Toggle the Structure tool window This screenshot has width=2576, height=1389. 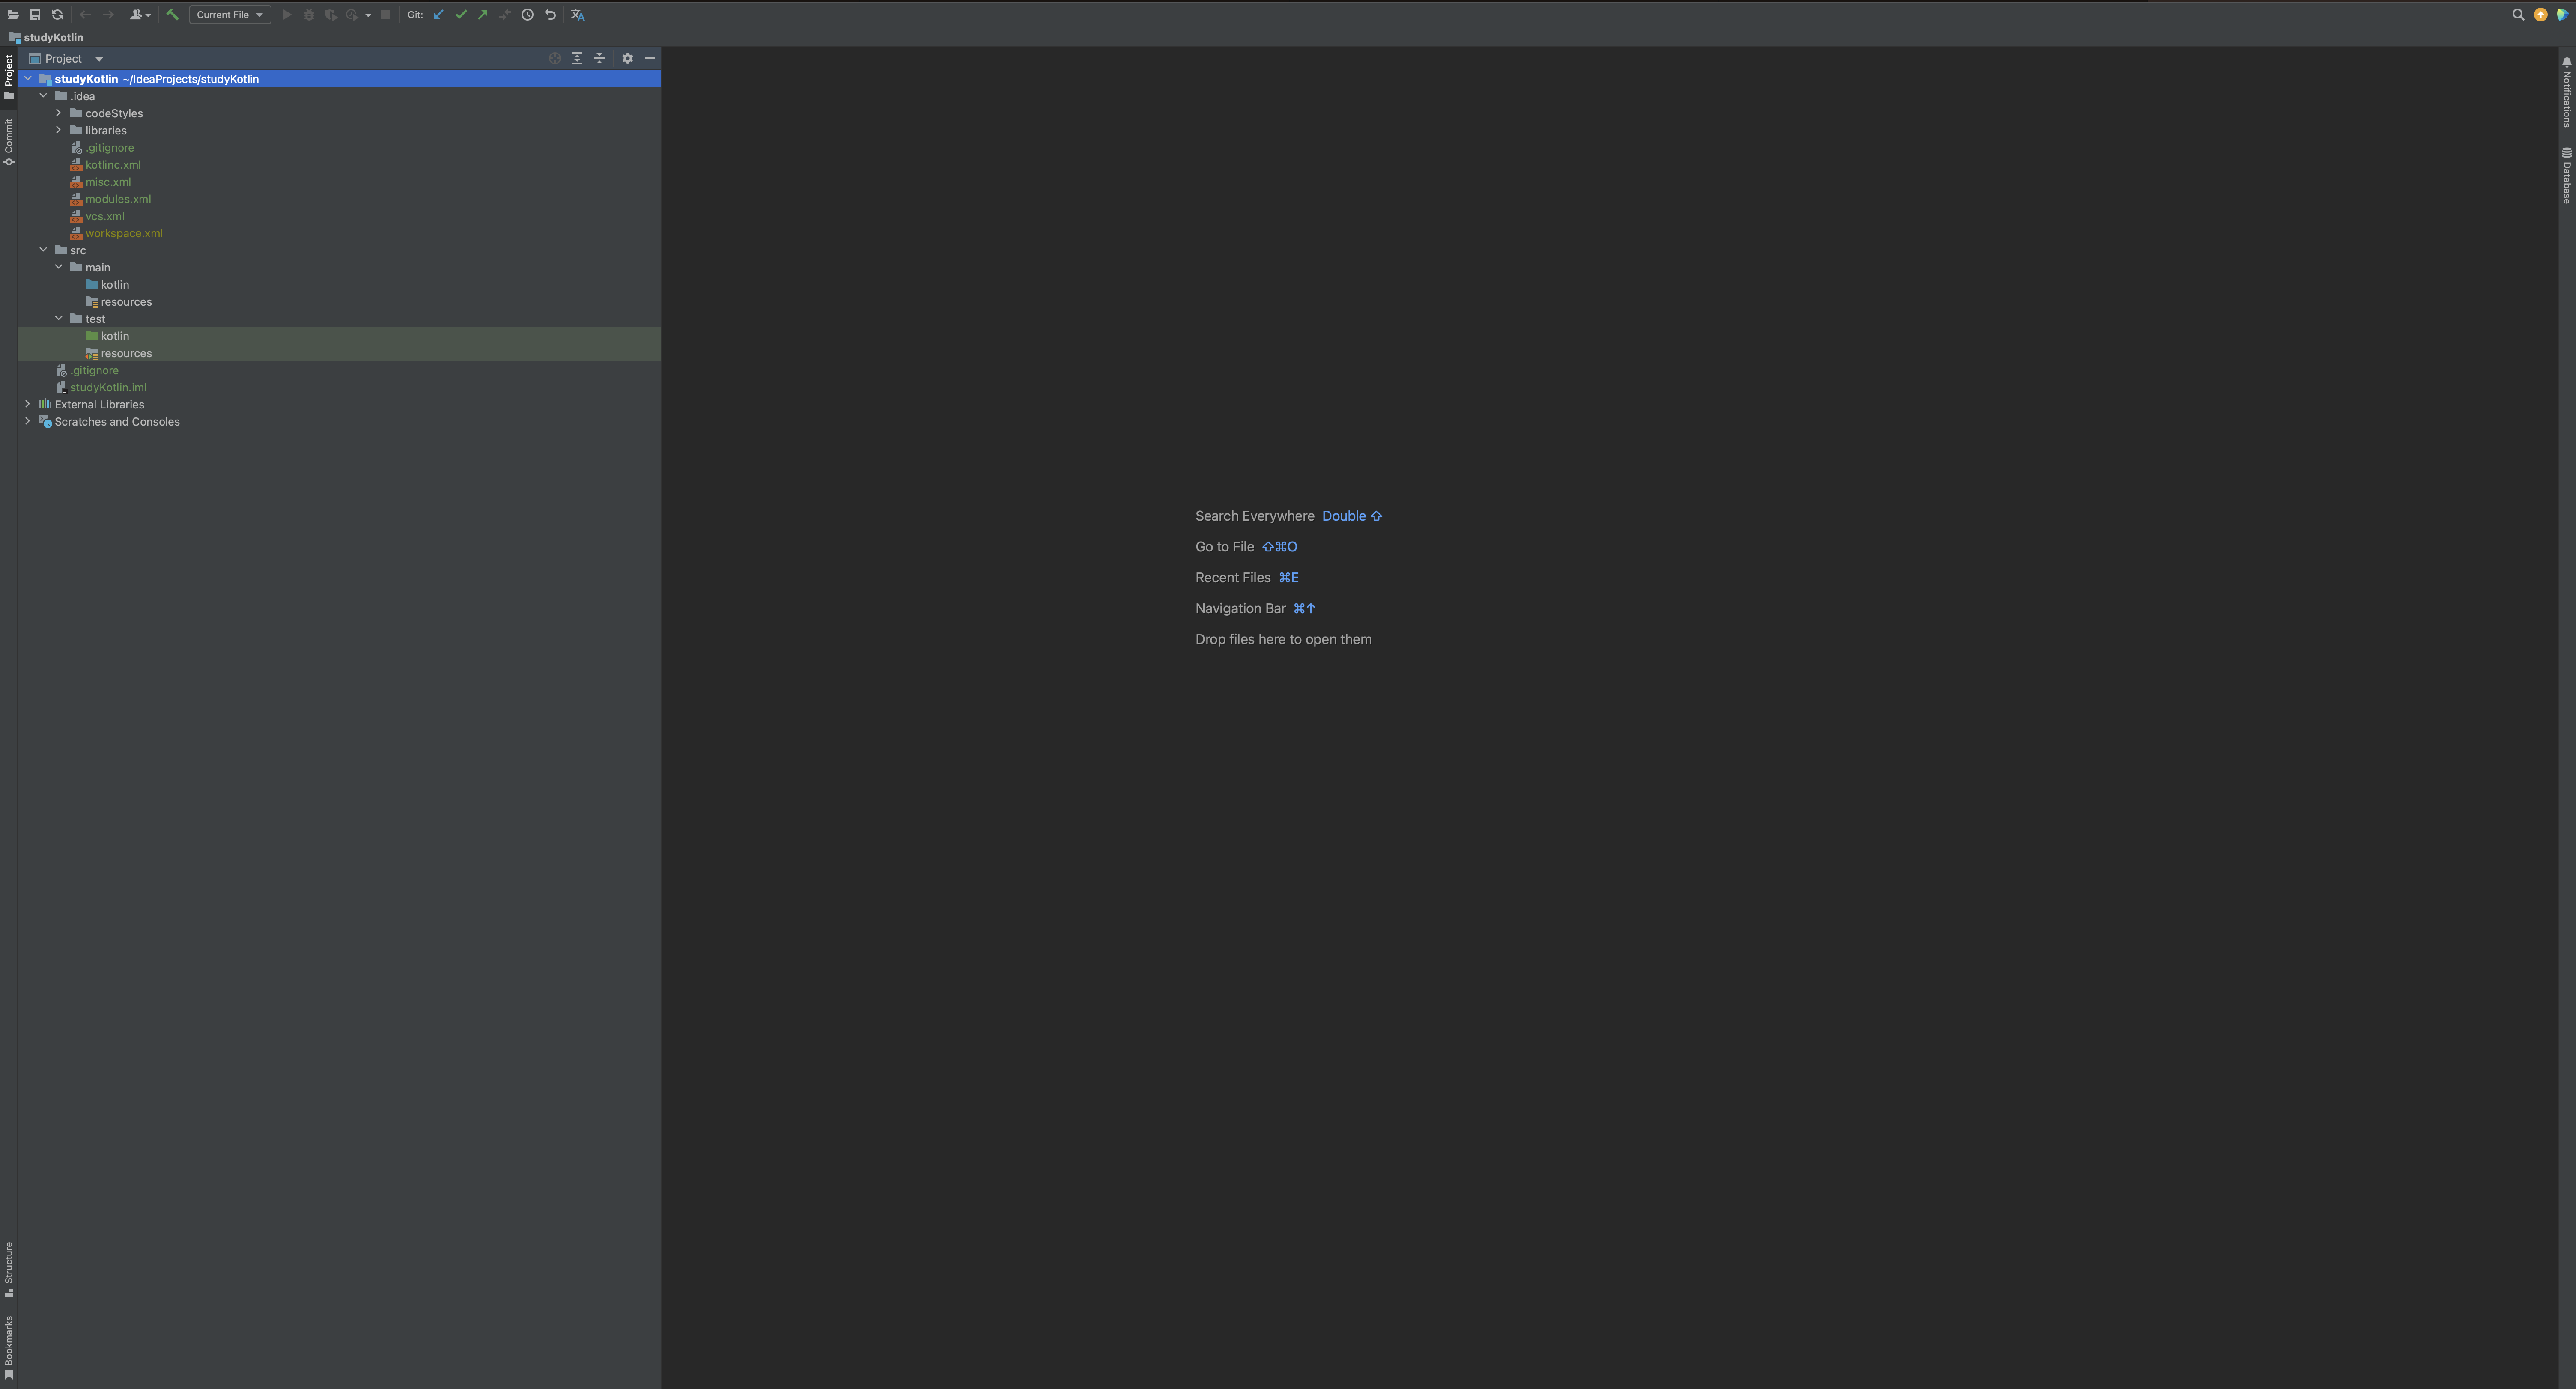9,1268
